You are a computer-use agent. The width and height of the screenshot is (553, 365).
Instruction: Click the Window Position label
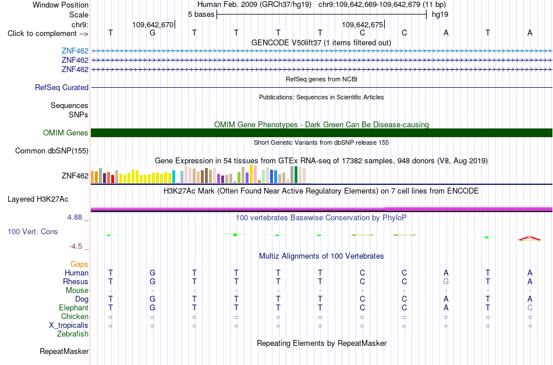(61, 5)
